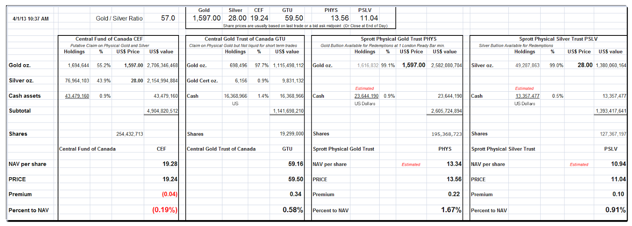The image size is (632, 226).
Task: Select the gold value 2,706,346,468
Action: (162, 65)
